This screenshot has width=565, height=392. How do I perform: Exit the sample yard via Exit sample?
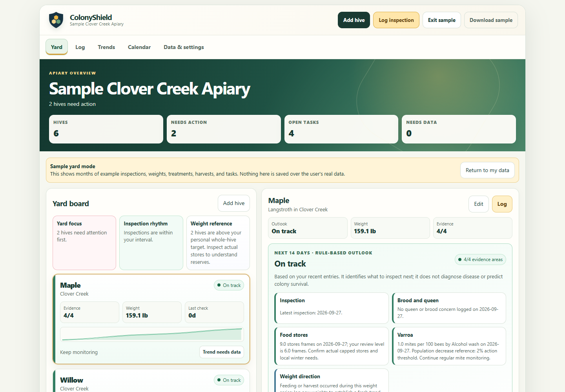pyautogui.click(x=442, y=20)
